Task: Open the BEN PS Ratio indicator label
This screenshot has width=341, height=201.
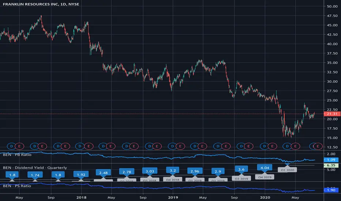Action: (x=17, y=186)
